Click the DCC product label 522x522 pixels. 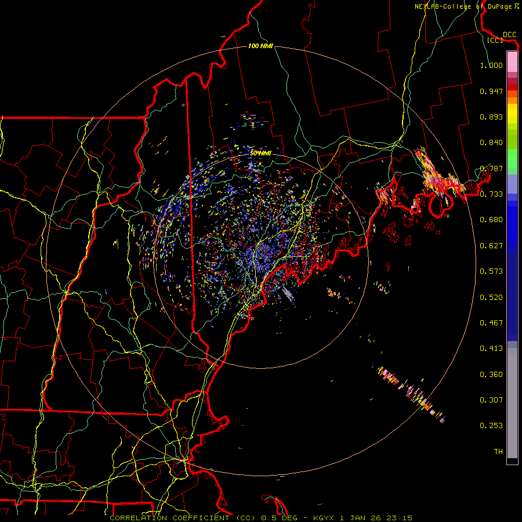509,35
